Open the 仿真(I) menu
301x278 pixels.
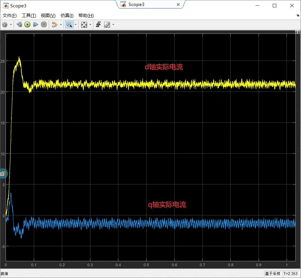click(x=67, y=16)
